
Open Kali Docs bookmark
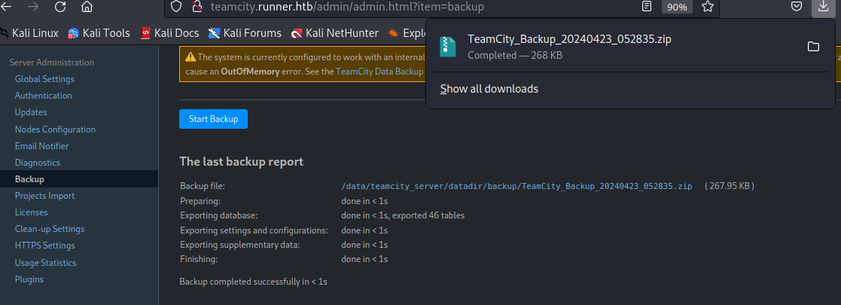pyautogui.click(x=169, y=33)
